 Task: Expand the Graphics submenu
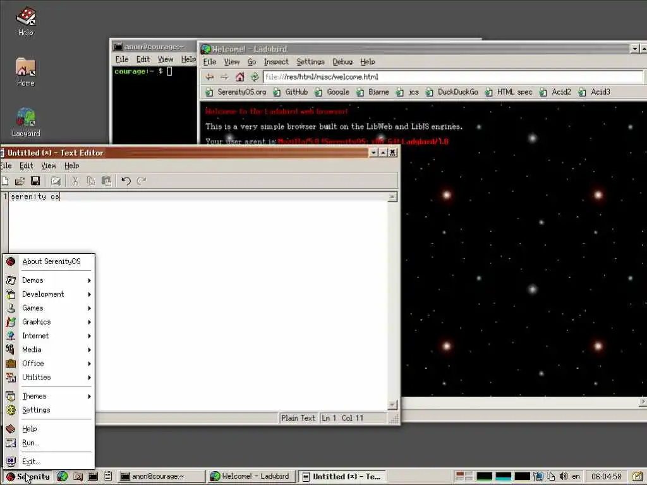(49, 321)
